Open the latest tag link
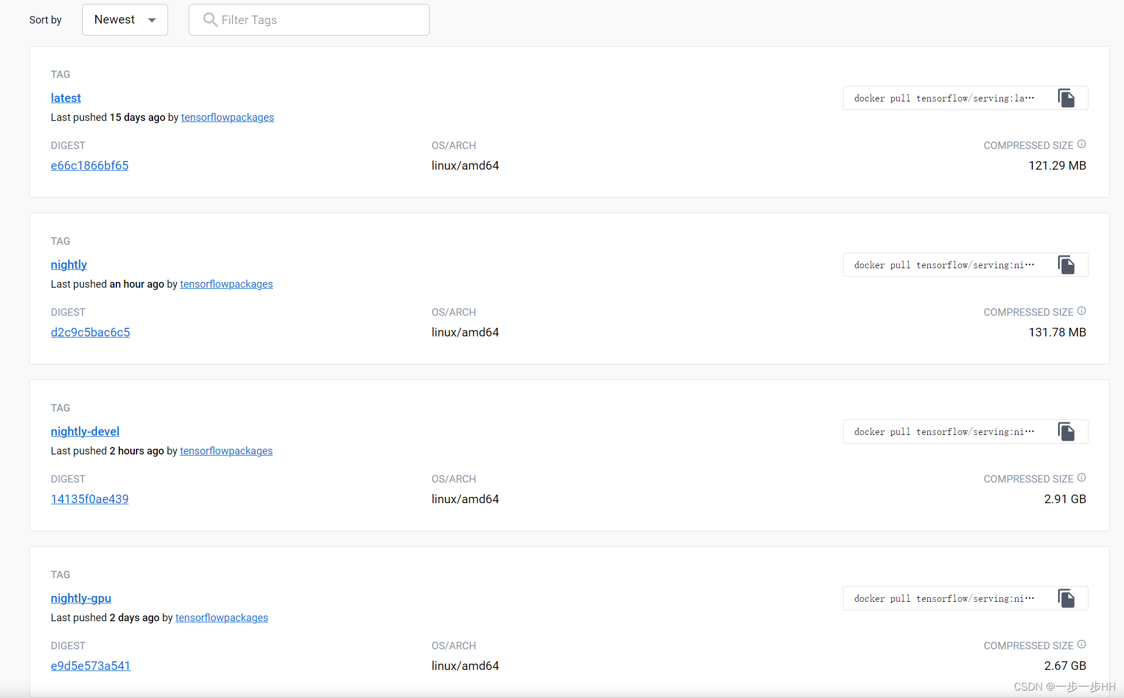 pos(66,98)
